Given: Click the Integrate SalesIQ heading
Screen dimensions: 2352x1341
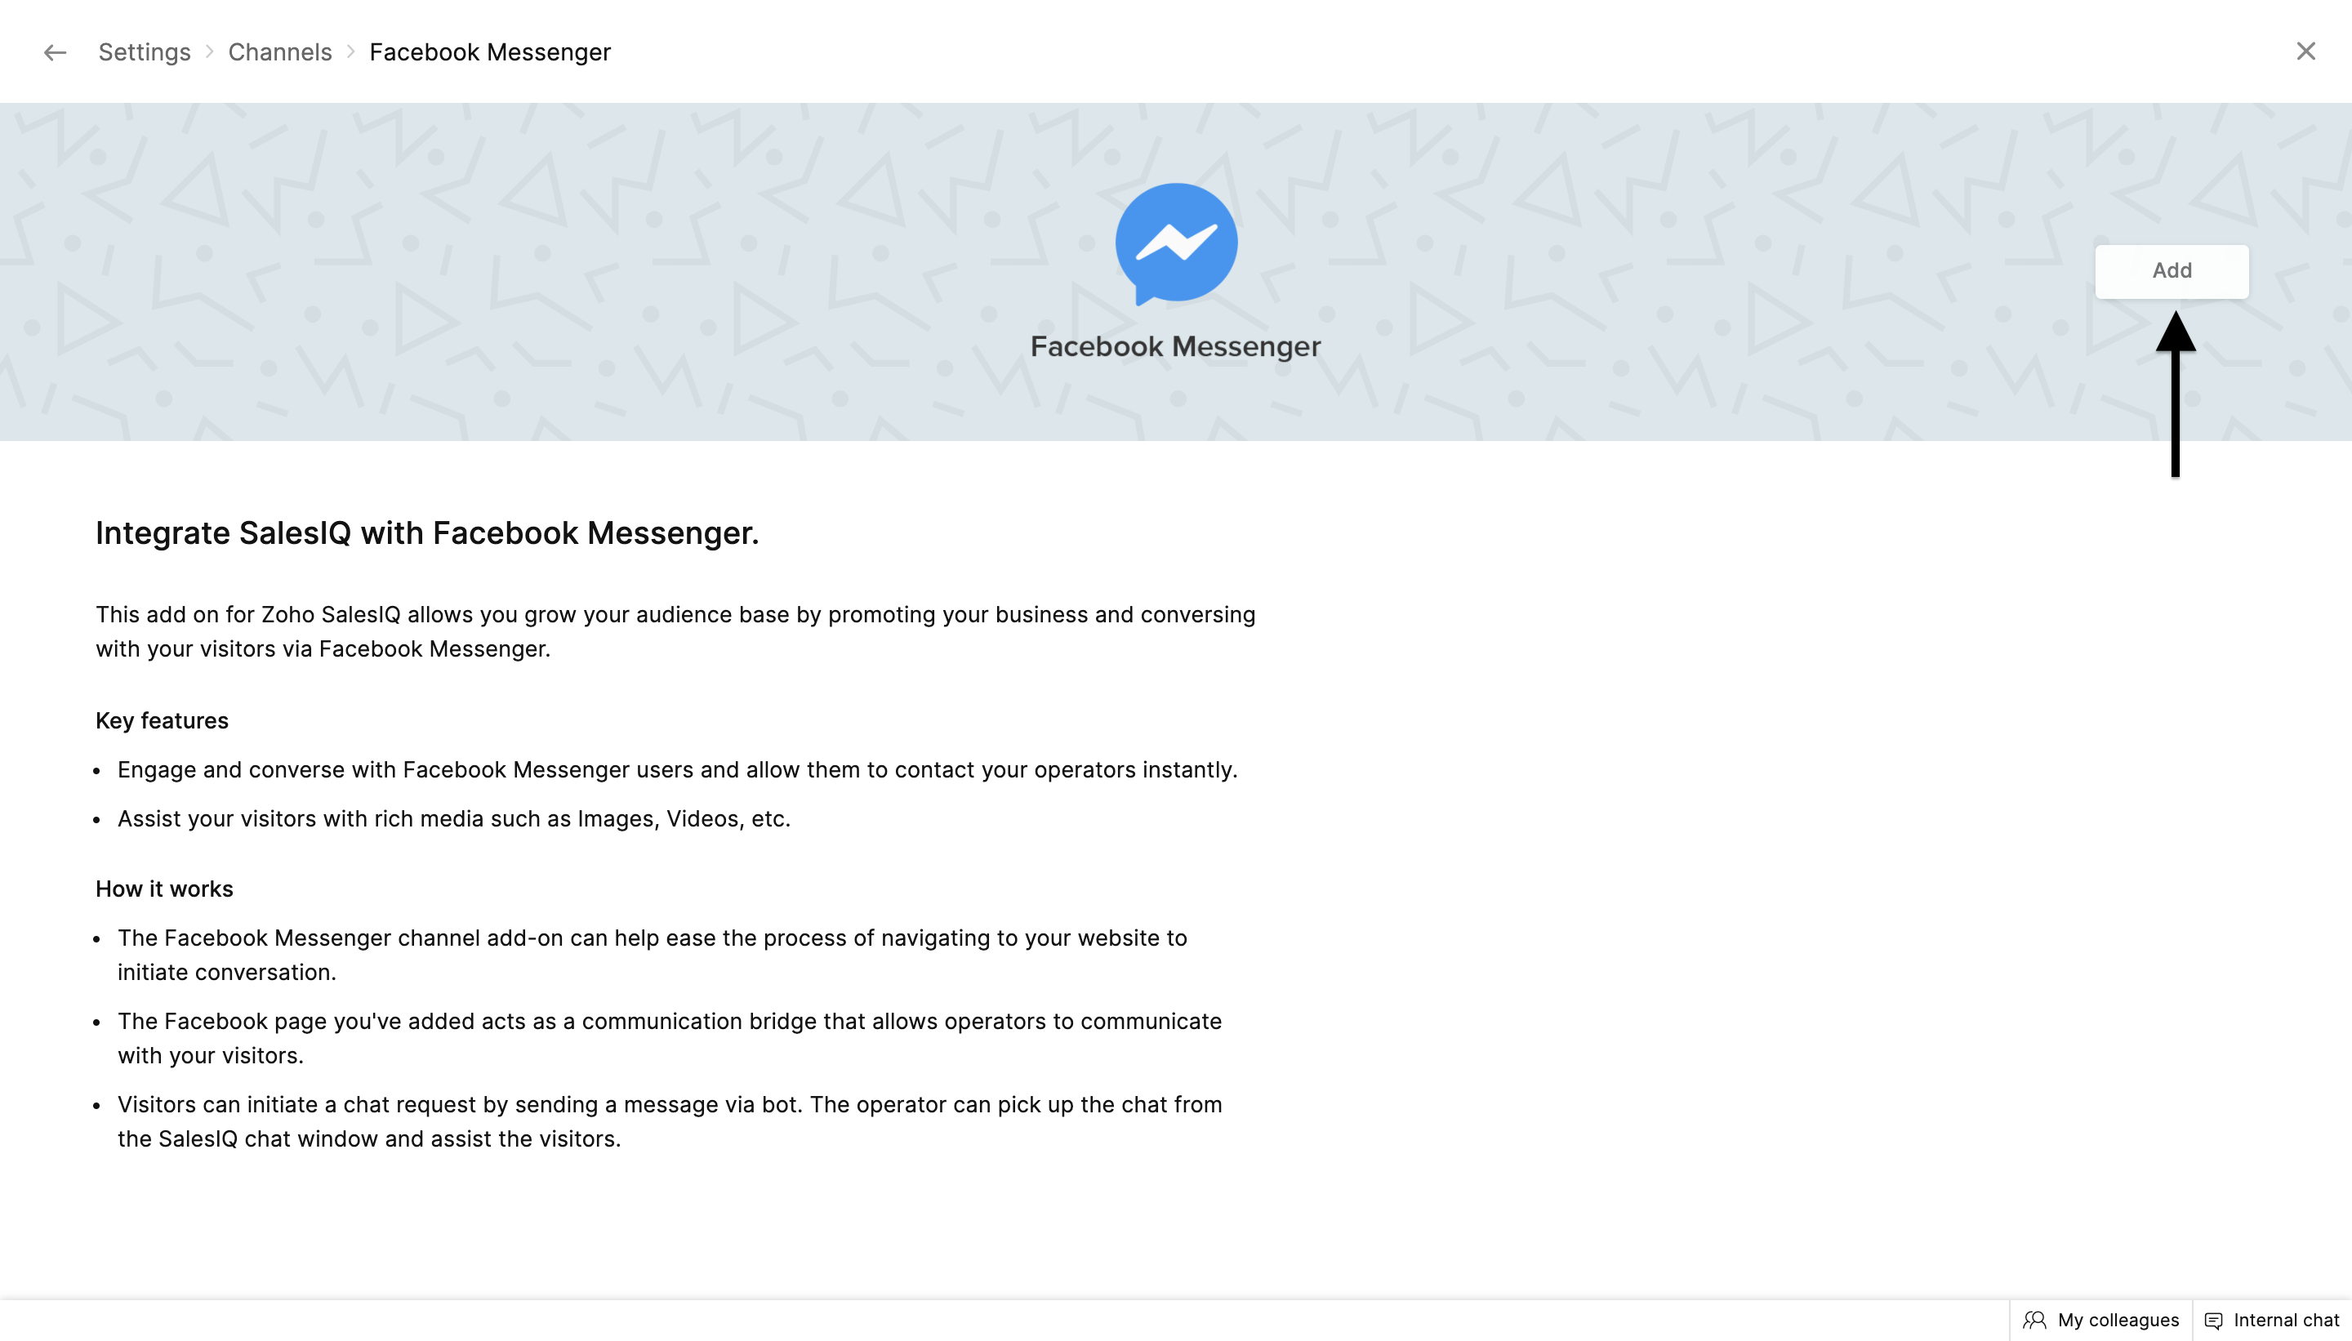Looking at the screenshot, I should pyautogui.click(x=427, y=533).
